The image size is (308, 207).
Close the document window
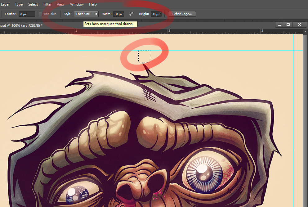(300, 25)
